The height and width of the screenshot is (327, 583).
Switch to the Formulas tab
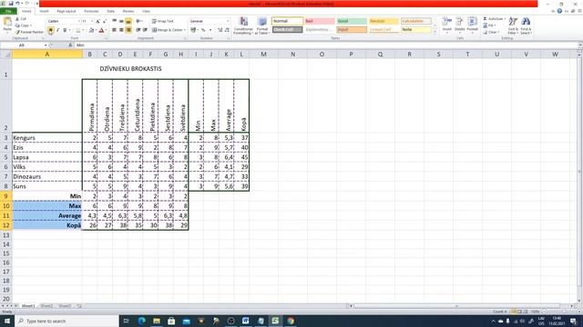tap(91, 11)
